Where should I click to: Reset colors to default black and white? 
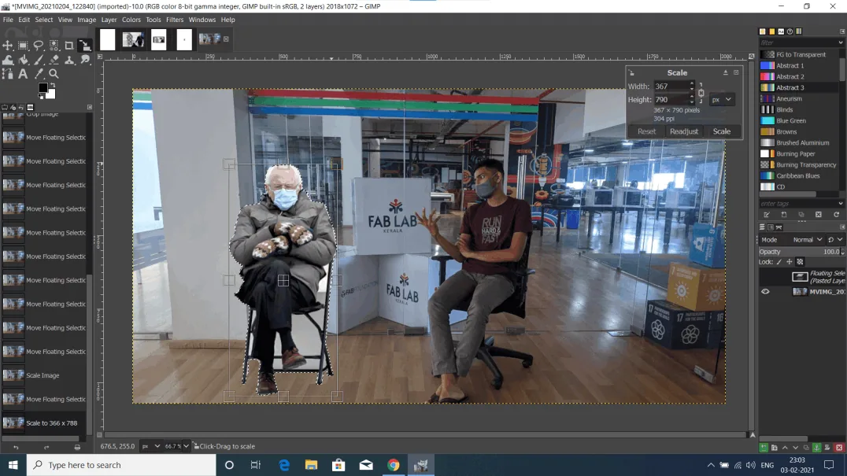pyautogui.click(x=40, y=97)
